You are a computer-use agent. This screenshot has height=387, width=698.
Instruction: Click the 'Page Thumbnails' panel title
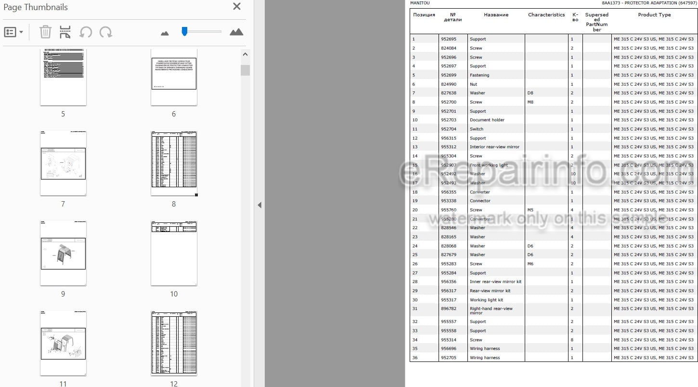pyautogui.click(x=36, y=7)
